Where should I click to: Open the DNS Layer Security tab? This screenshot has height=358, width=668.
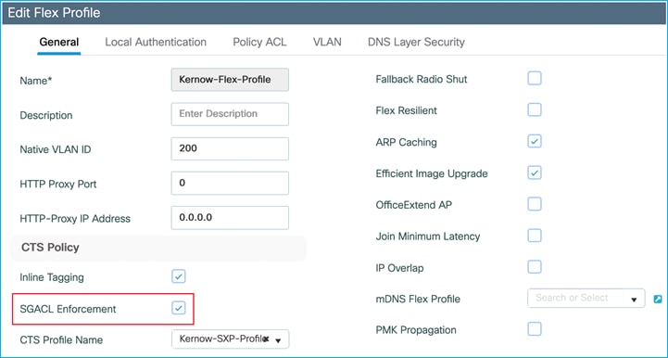point(416,42)
